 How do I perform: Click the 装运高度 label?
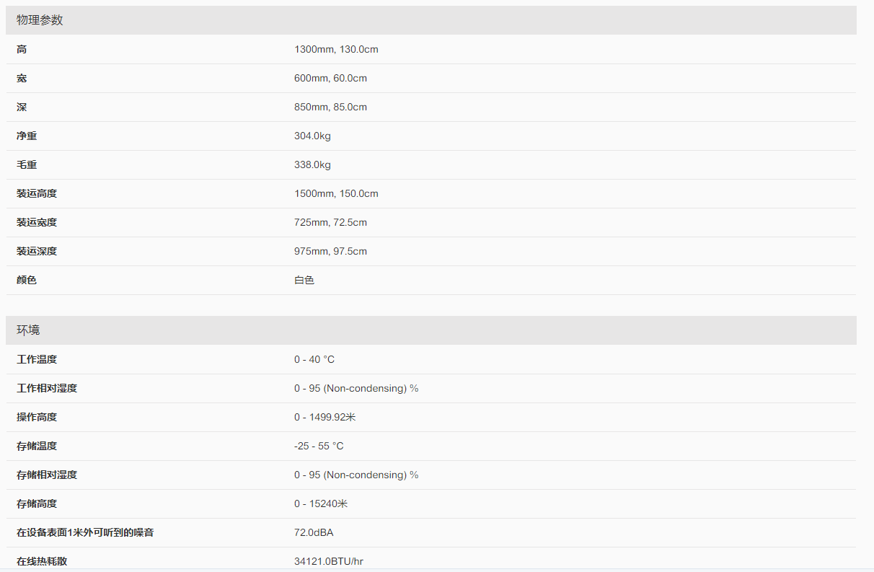pyautogui.click(x=37, y=194)
